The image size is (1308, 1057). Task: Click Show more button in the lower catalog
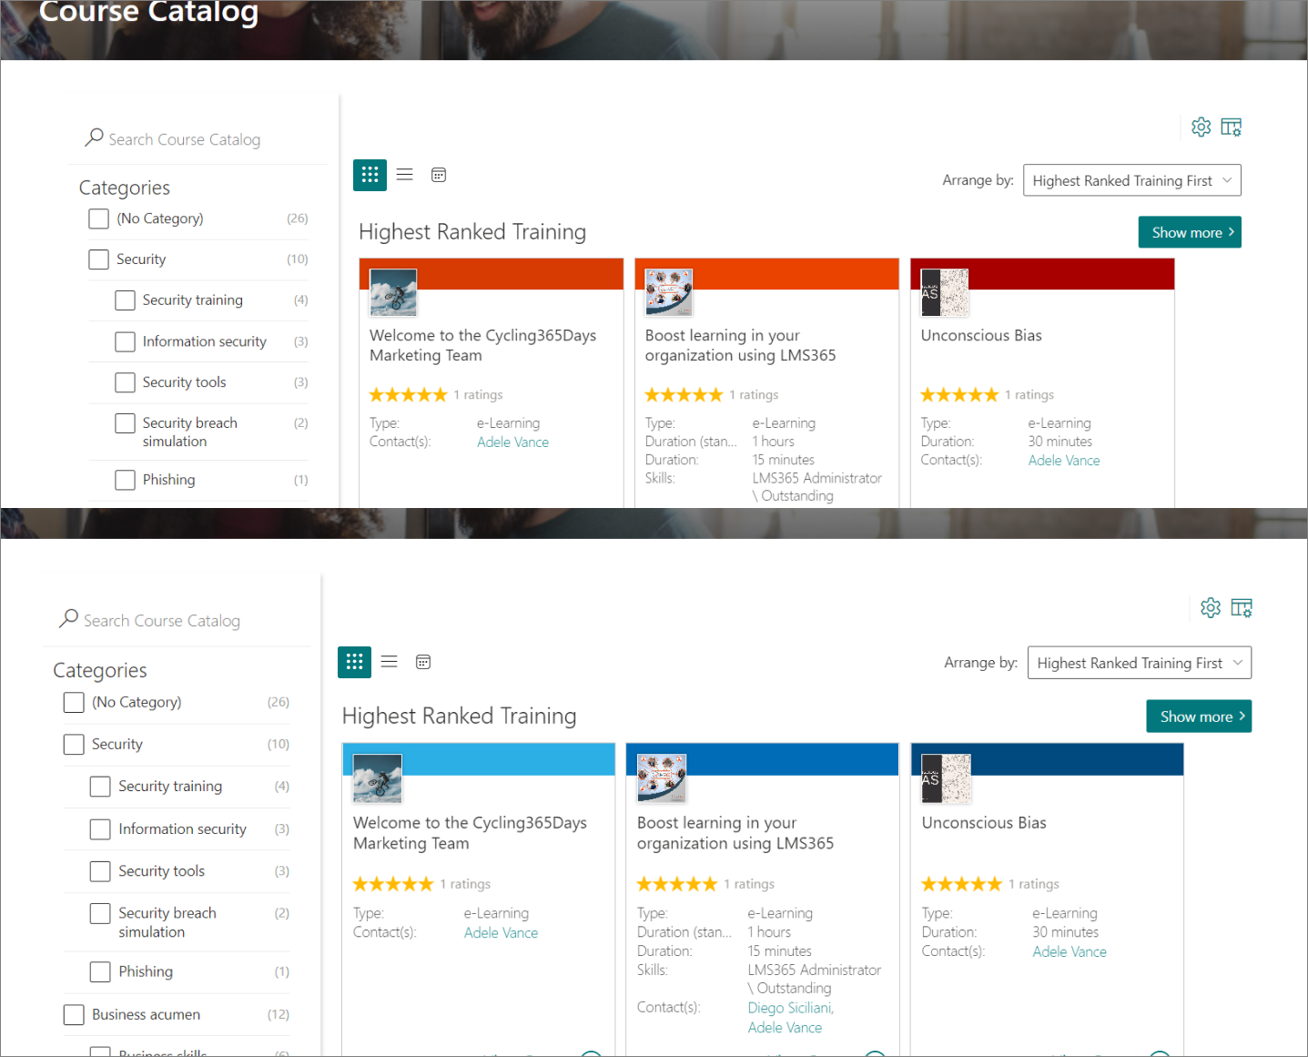pyautogui.click(x=1198, y=717)
